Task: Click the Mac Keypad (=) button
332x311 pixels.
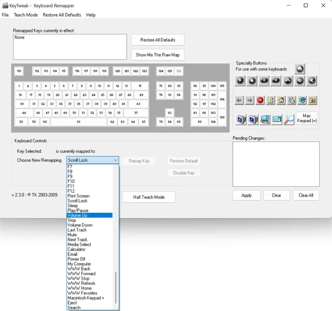Action: (307, 118)
